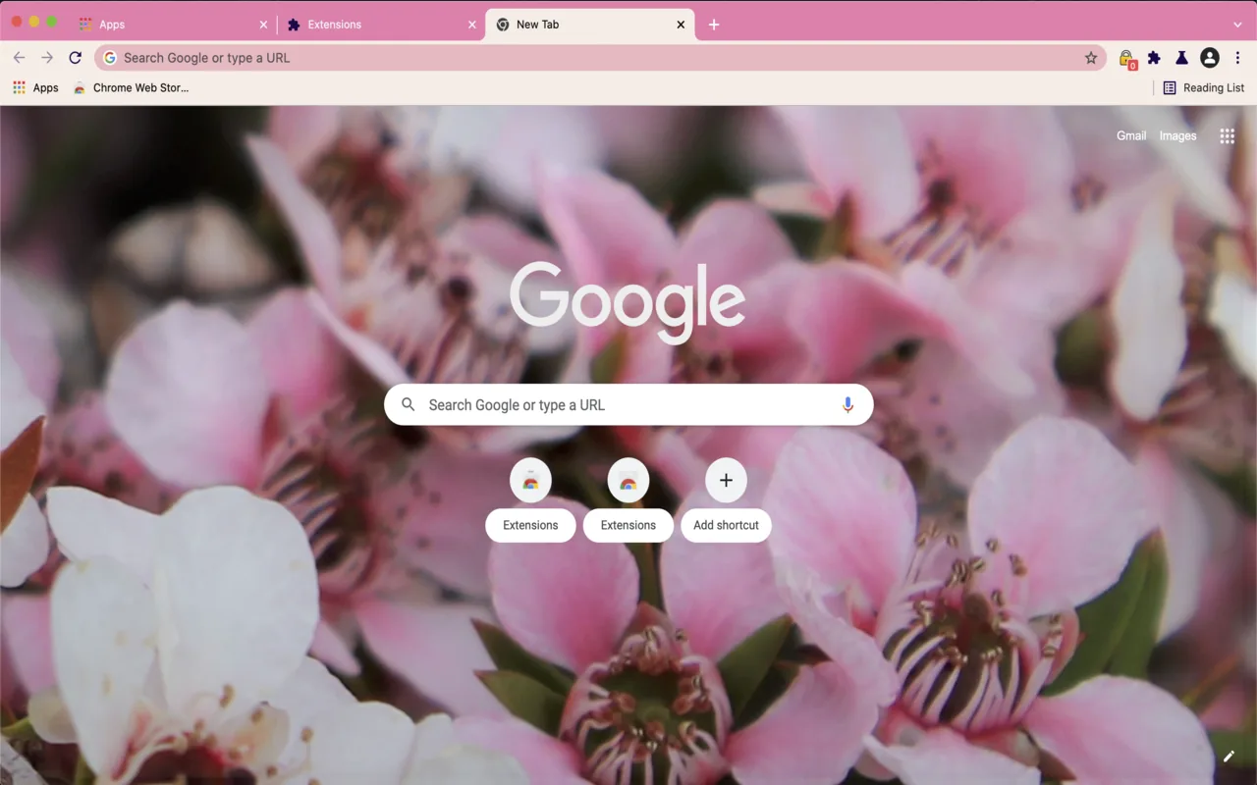The height and width of the screenshot is (785, 1257).
Task: Reload the page with the refresh icon
Action: [x=75, y=58]
